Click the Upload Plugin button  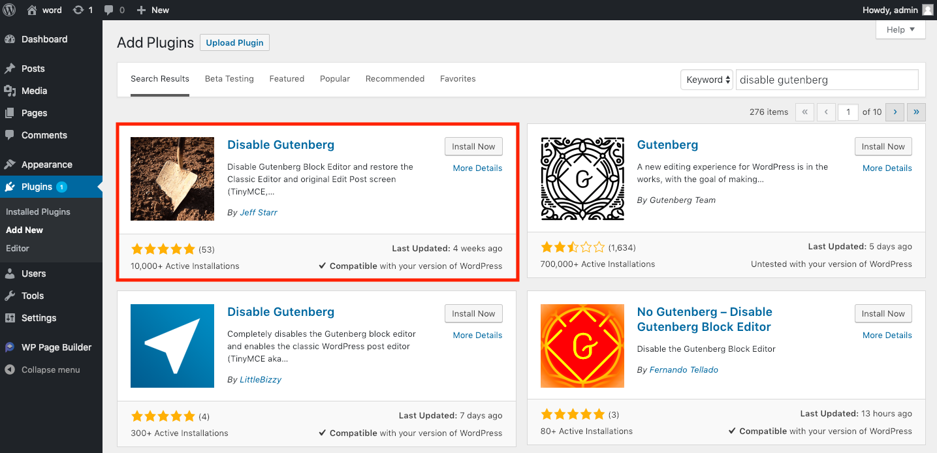[x=234, y=42]
